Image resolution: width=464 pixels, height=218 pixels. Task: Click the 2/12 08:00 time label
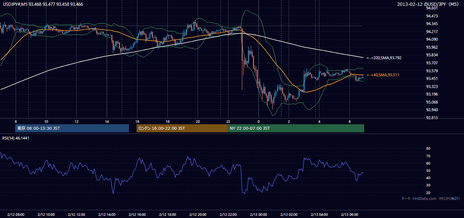pos(16,215)
